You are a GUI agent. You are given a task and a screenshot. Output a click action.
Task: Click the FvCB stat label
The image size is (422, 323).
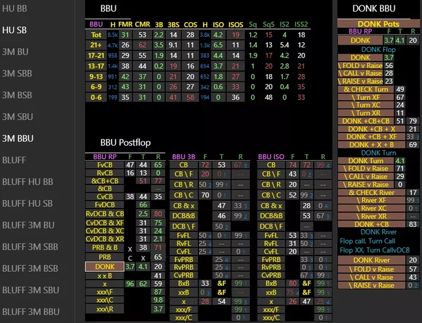(x=105, y=165)
